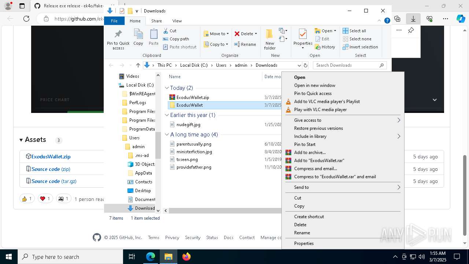Screen dimensions: 469x264
Task: Click Pin to Quick access ribbon icon
Action: (x=118, y=40)
